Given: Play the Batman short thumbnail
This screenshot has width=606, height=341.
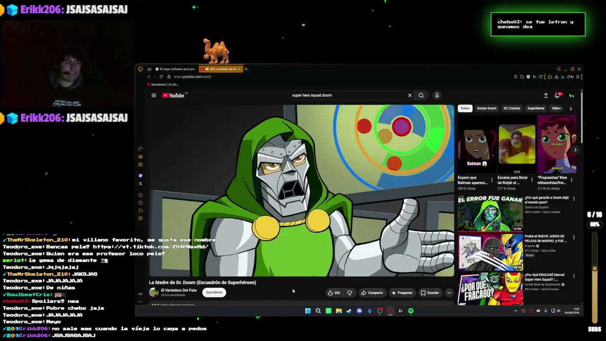Looking at the screenshot, I should pos(477,144).
